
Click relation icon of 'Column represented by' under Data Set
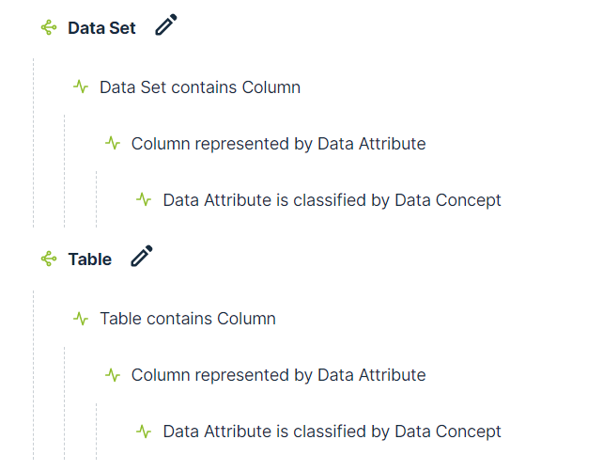click(113, 144)
